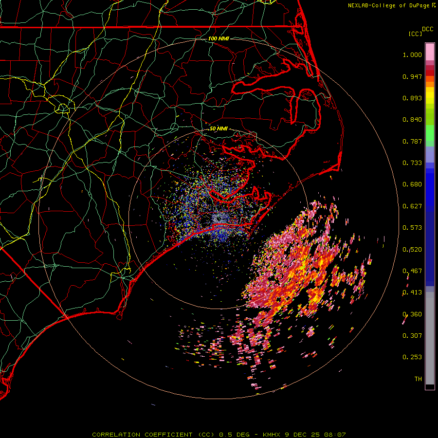Click the TH label at the legend bottom
This screenshot has height=438, width=438.
click(418, 379)
